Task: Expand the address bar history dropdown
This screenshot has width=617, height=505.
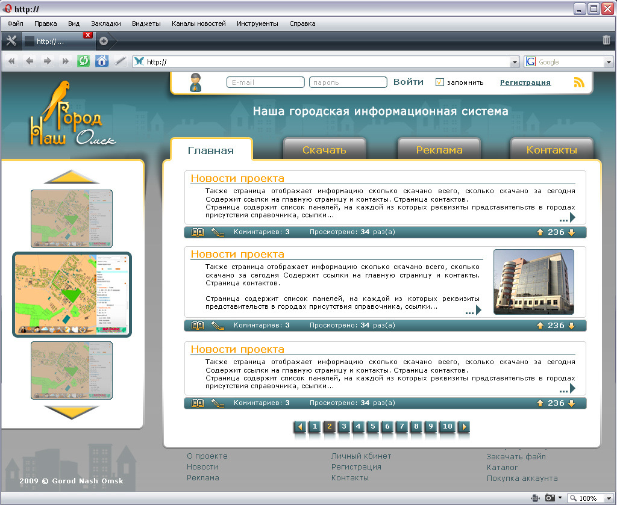Action: 515,62
